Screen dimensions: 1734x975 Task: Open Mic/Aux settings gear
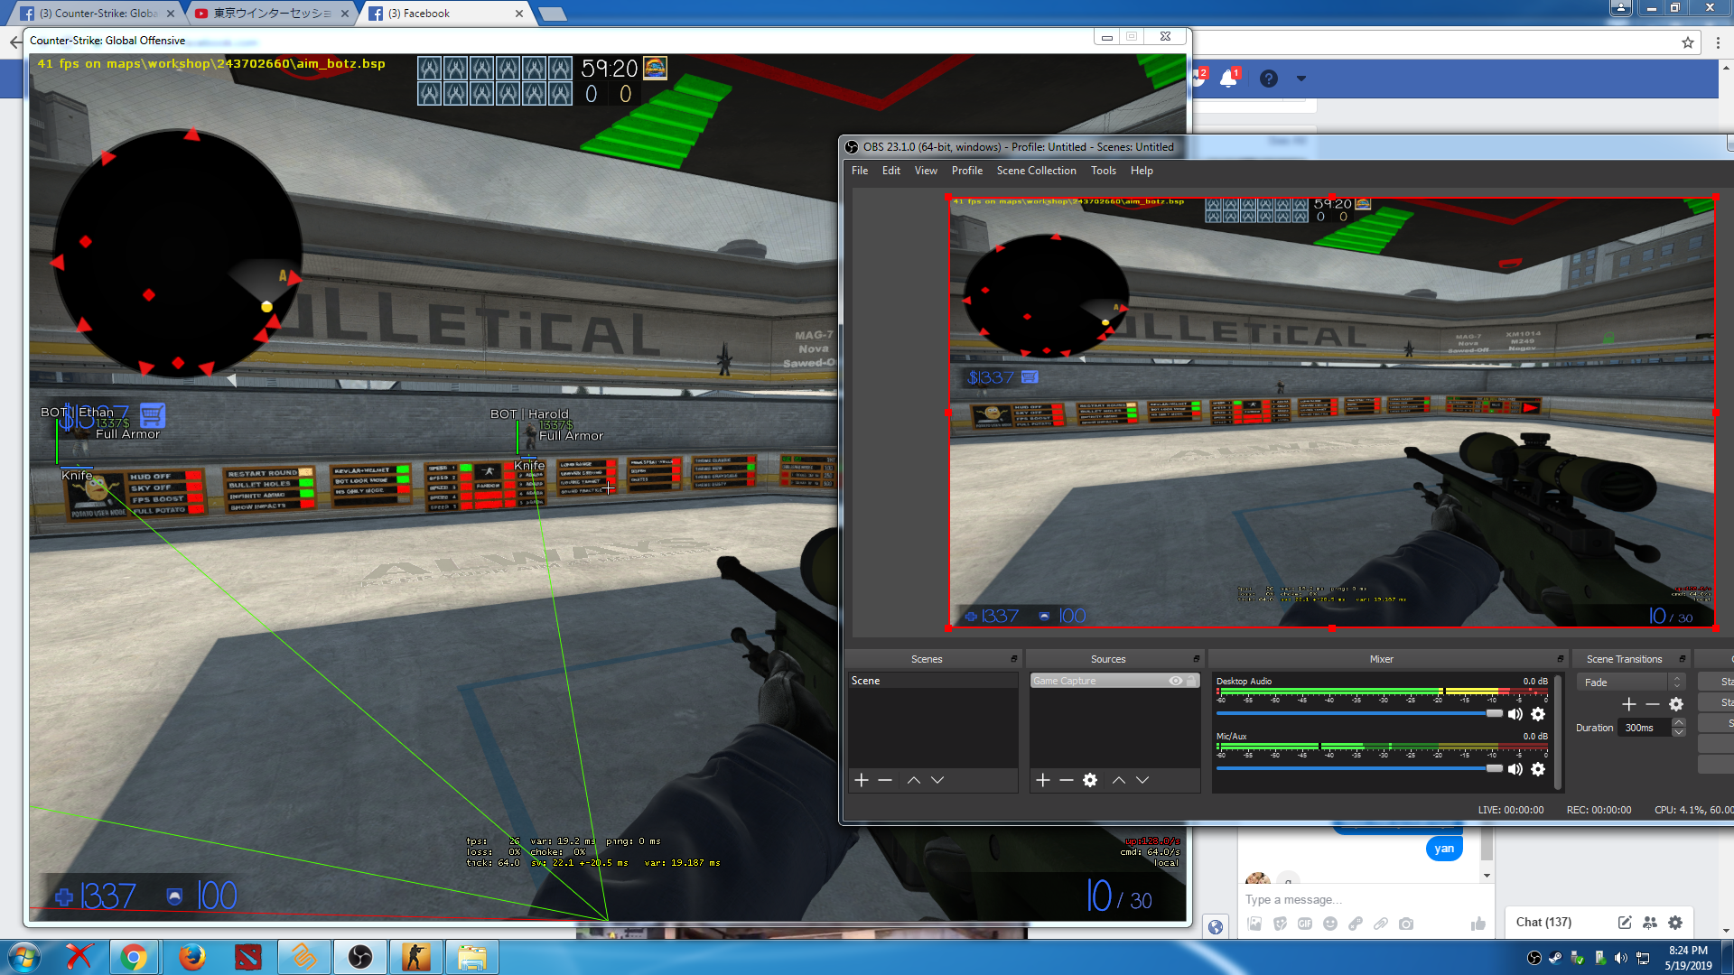(1538, 769)
